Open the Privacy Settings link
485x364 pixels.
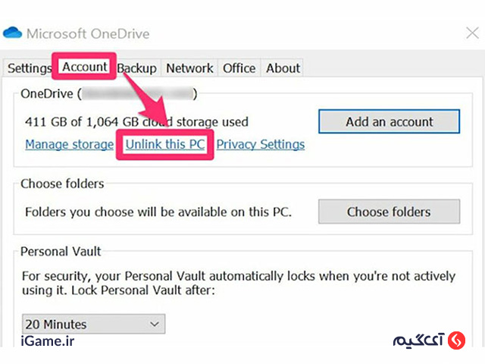261,145
